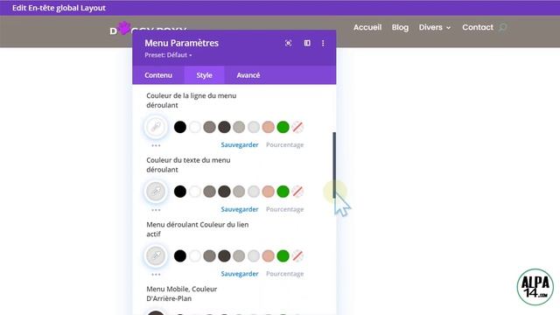This screenshot has width=560, height=315.
Task: Clear color for Couleur du lien actif
Action: tap(297, 255)
